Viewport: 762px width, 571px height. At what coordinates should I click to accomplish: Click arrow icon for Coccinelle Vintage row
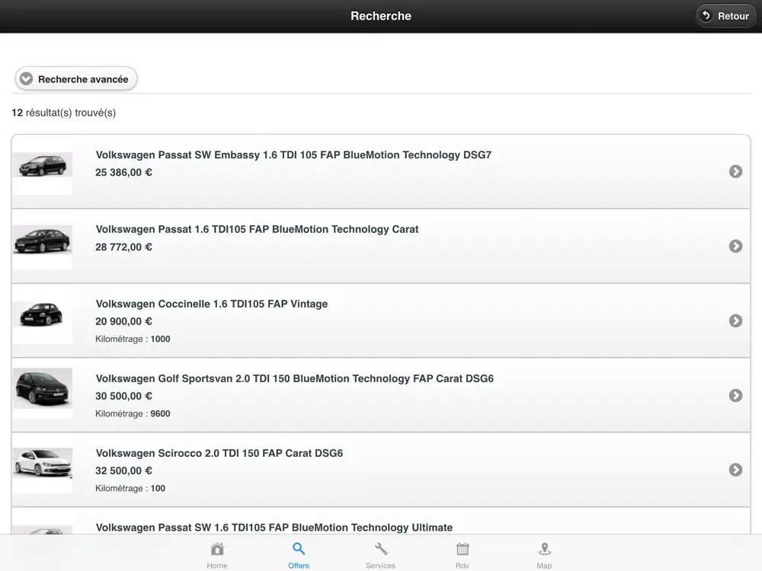[735, 321]
